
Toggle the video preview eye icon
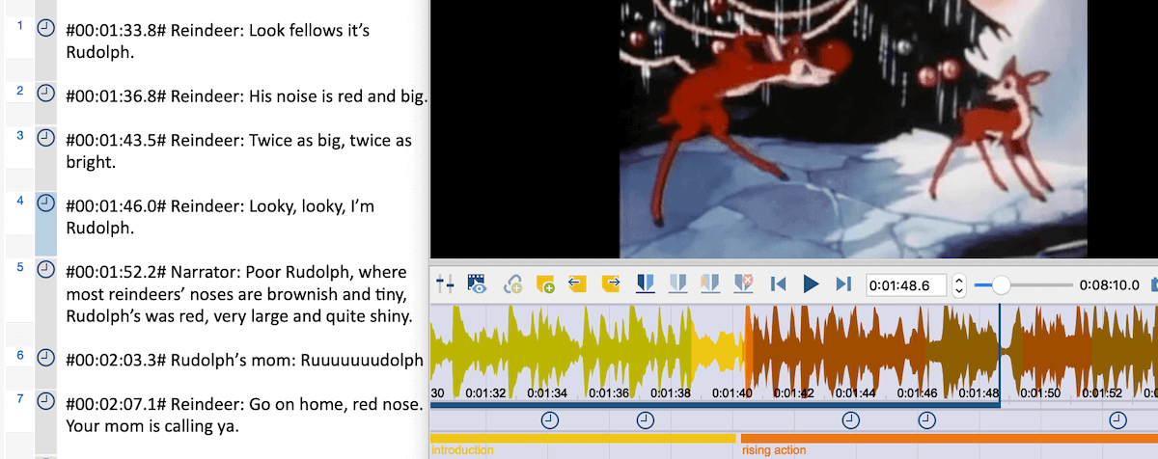(x=477, y=283)
